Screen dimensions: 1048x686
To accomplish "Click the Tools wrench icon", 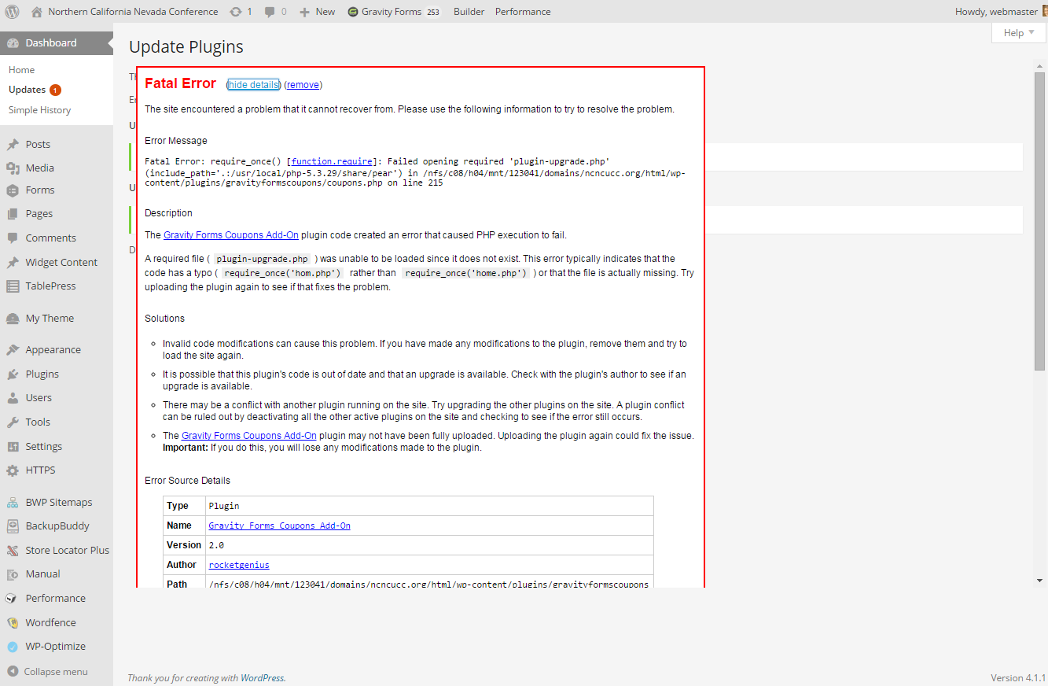I will 13,422.
